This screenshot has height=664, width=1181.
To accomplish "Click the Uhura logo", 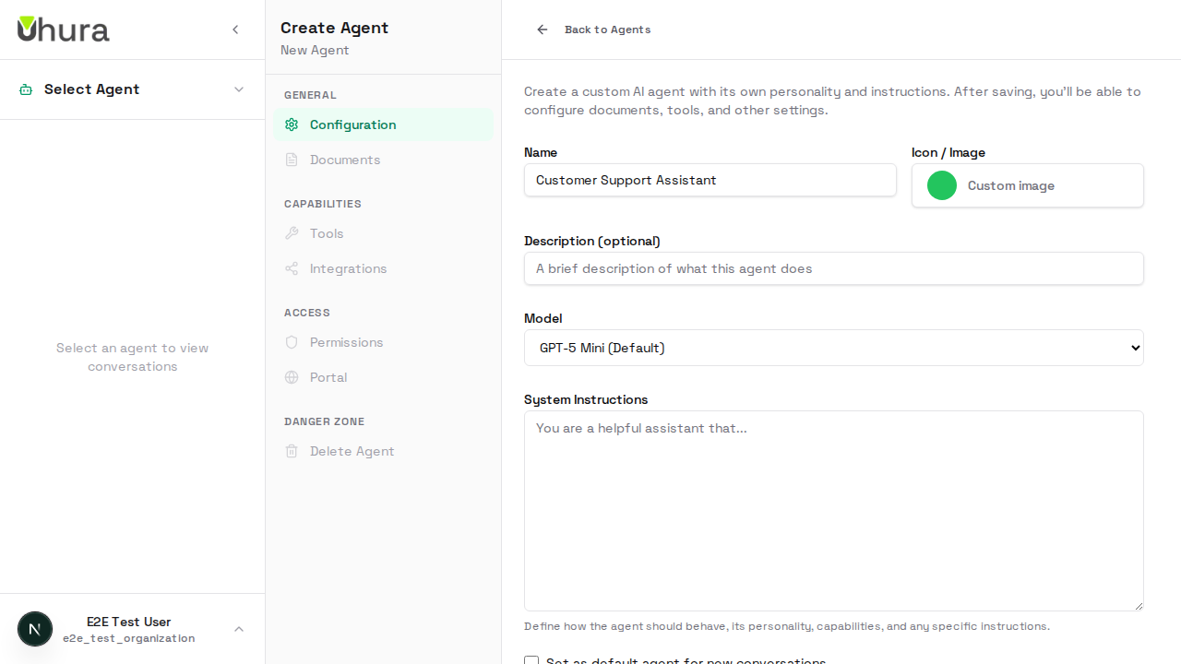I will 63,29.
